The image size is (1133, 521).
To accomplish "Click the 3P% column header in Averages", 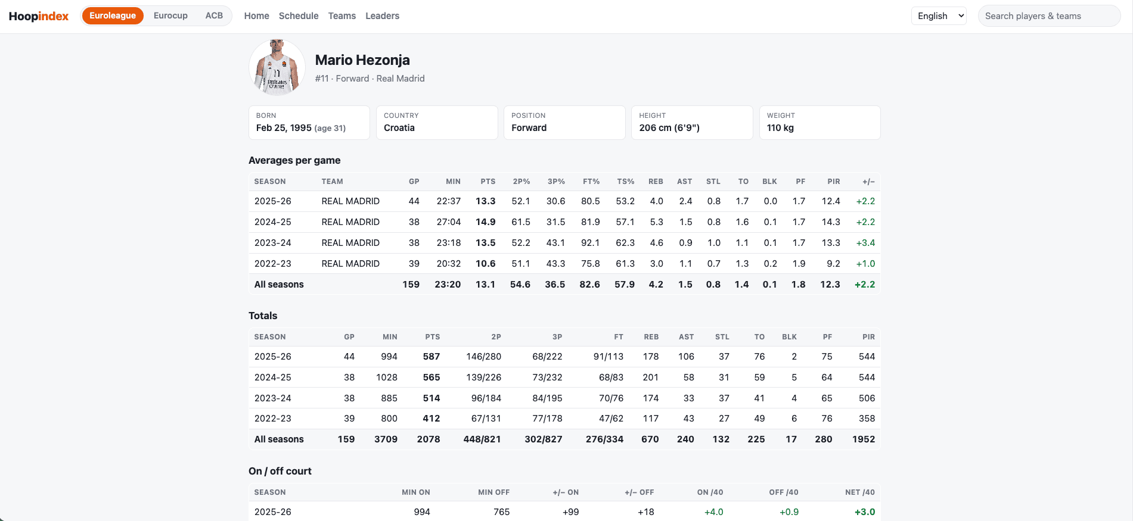I will [x=556, y=182].
